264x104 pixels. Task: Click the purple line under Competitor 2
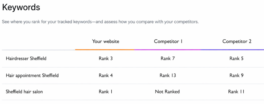232,50
